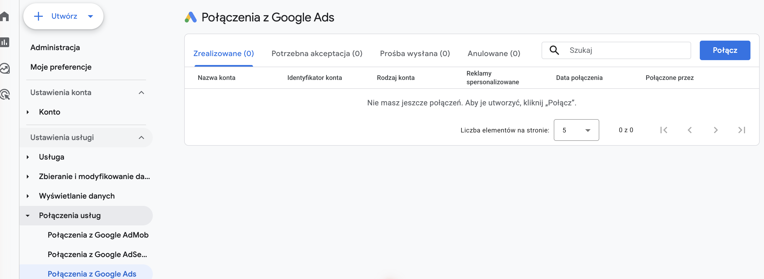Screen dimensions: 764x279
Task: Go to last page of results
Action: (742, 130)
